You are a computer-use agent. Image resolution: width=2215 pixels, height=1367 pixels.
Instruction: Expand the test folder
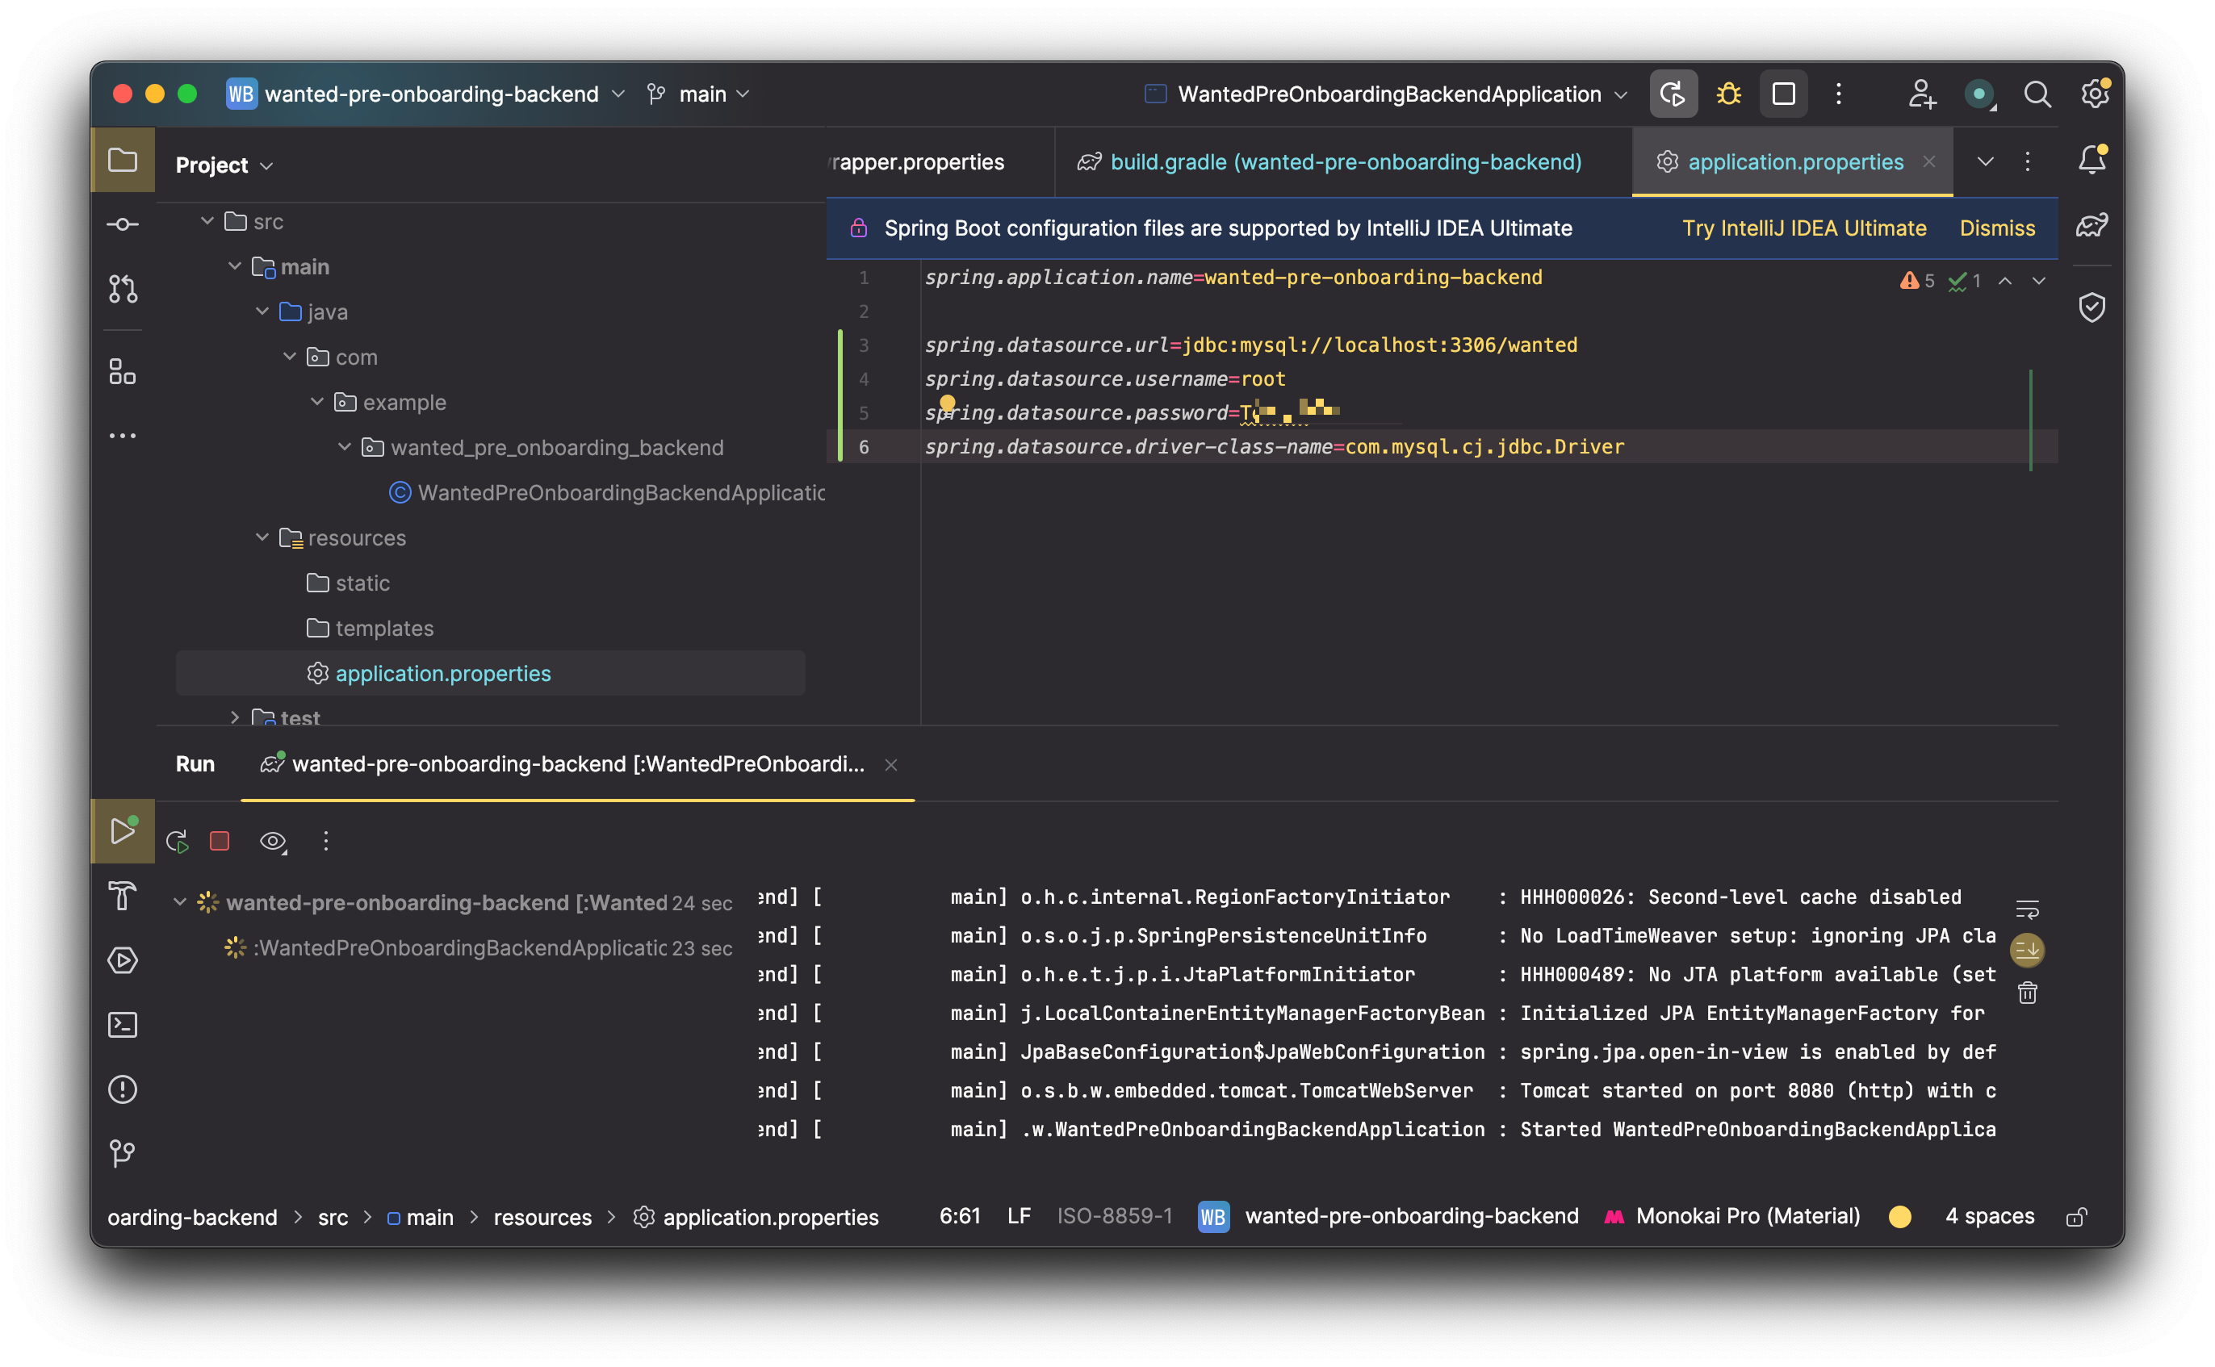click(x=234, y=717)
